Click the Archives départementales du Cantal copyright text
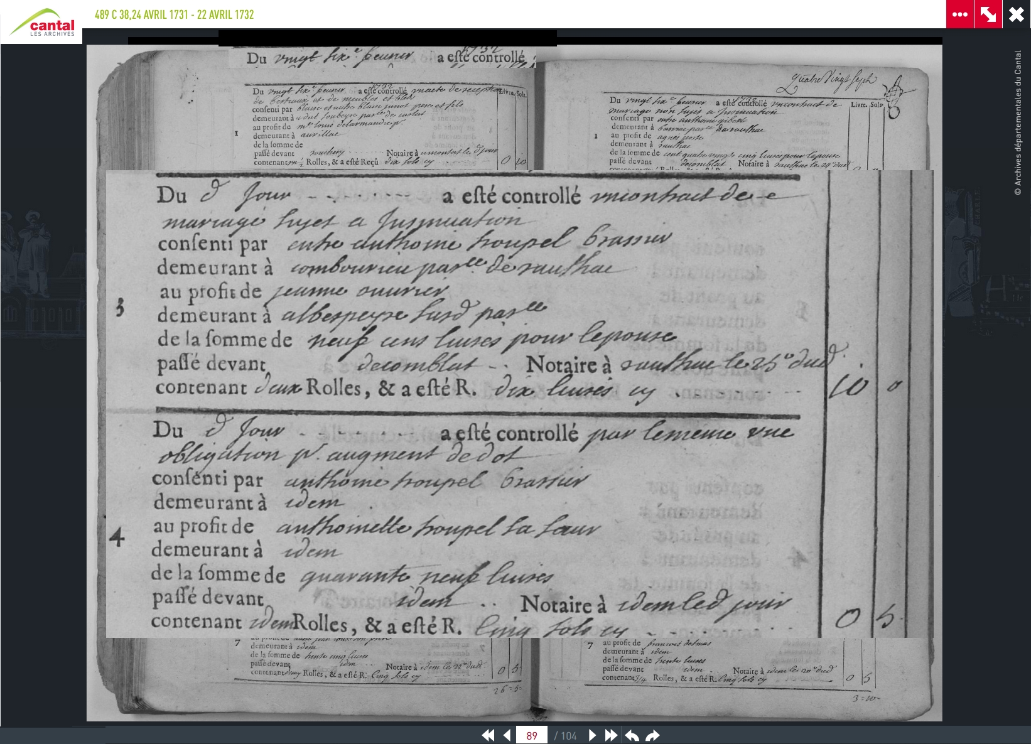1031x744 pixels. click(1018, 122)
